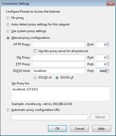The width and height of the screenshot is (116, 136).
Task: Choose Auto-detect proxy settings for this network
Action: pos(8,25)
